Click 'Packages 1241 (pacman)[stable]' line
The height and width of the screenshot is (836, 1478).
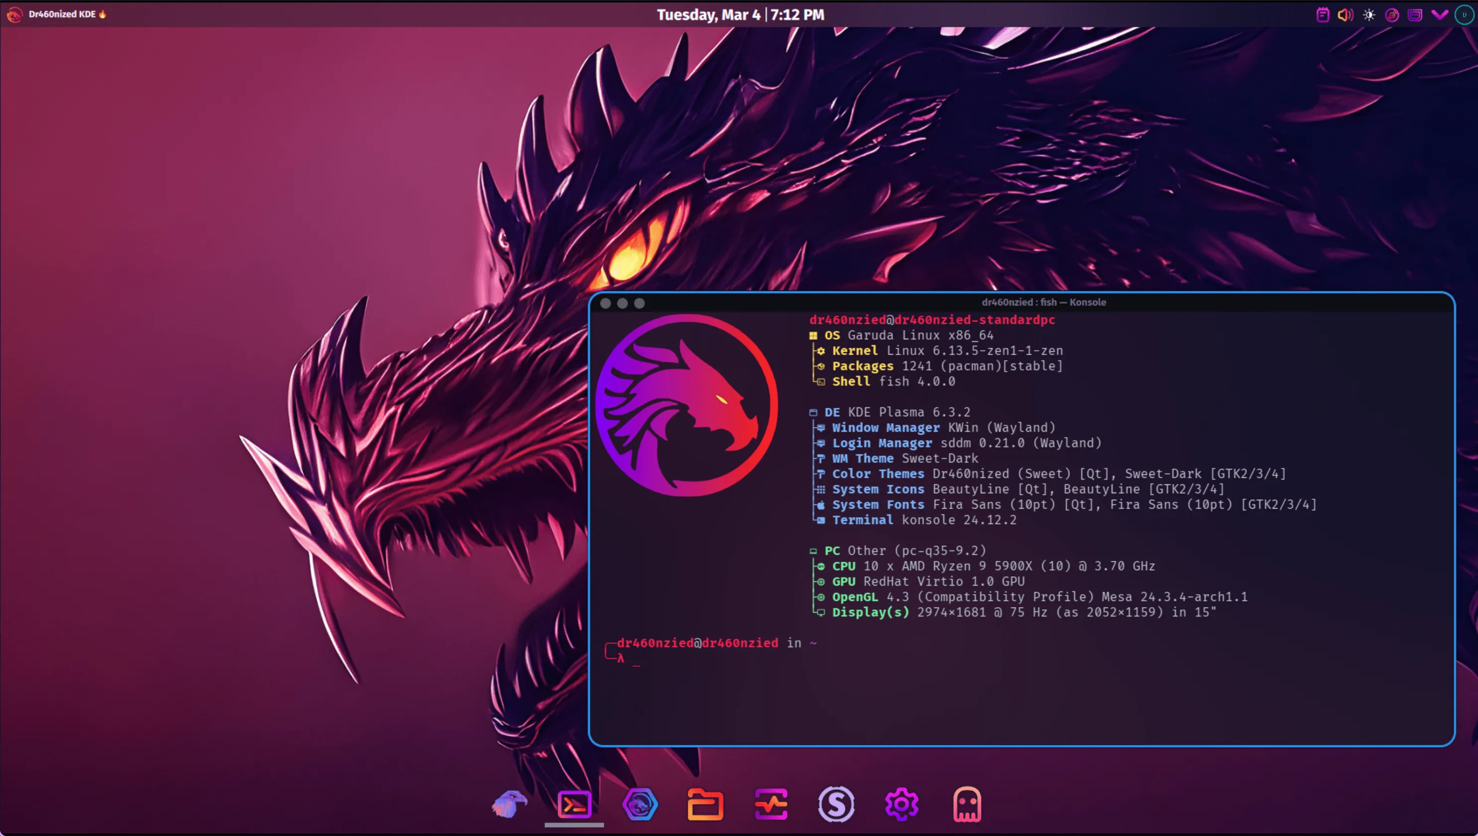pos(937,366)
